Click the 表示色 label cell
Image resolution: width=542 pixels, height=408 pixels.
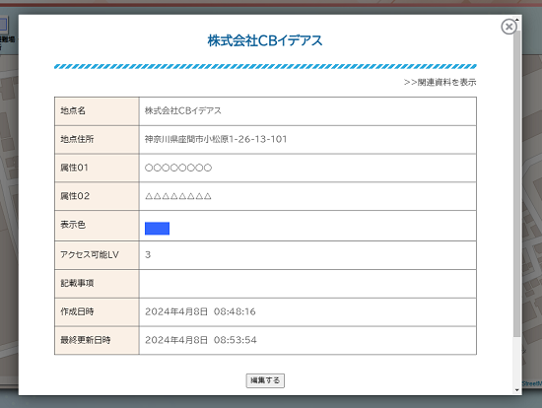click(x=97, y=226)
